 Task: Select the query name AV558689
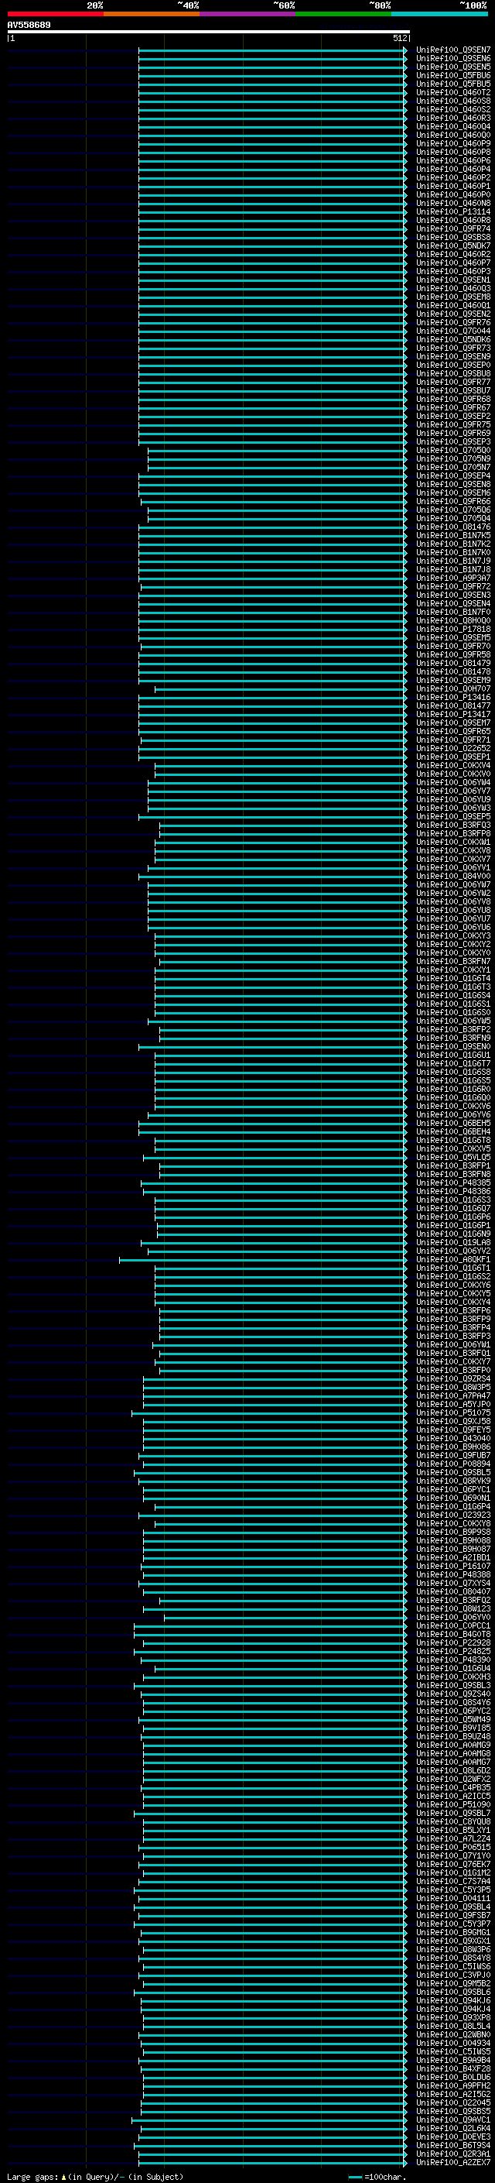[x=29, y=25]
